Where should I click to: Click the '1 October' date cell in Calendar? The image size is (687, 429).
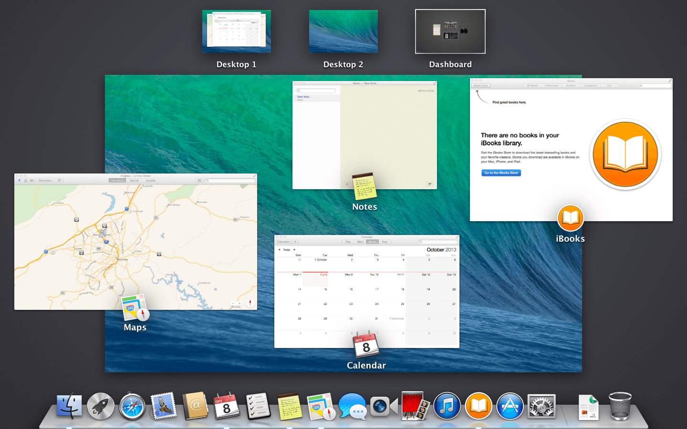tap(315, 264)
